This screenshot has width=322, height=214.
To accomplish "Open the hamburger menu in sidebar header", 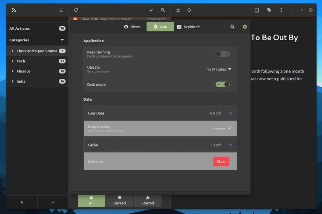I will tap(61, 10).
